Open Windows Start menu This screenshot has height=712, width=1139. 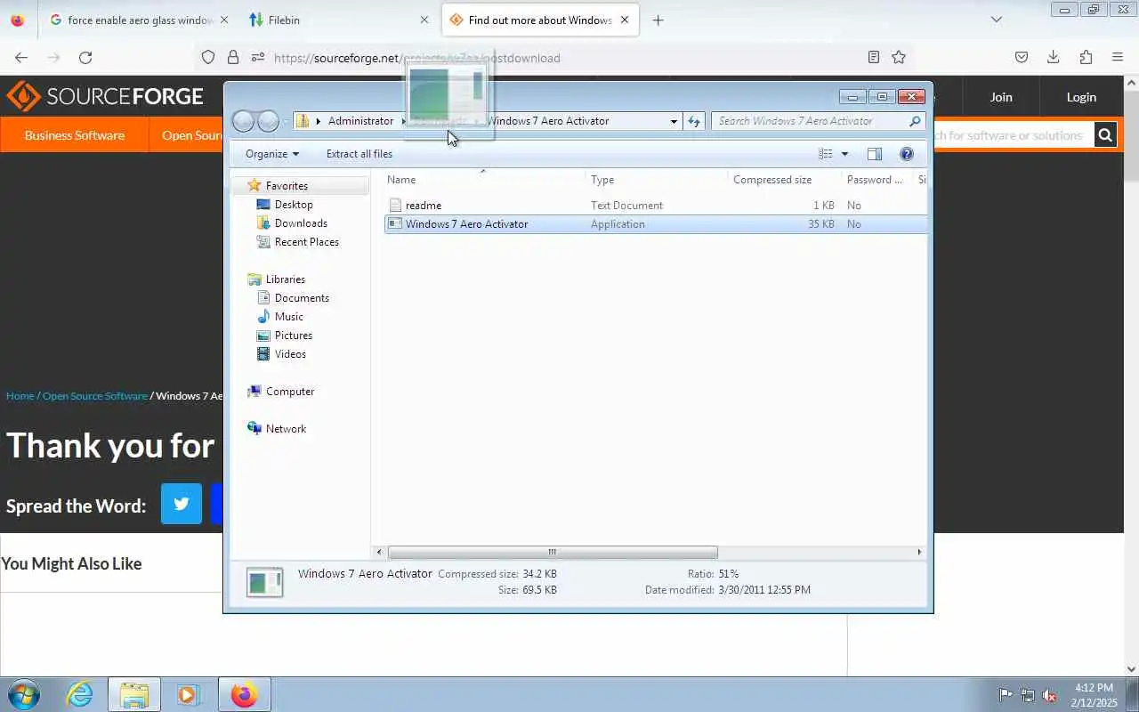(23, 694)
